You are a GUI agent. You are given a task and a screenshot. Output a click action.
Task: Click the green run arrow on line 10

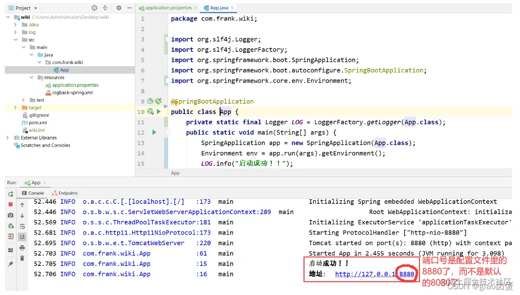pyautogui.click(x=159, y=112)
